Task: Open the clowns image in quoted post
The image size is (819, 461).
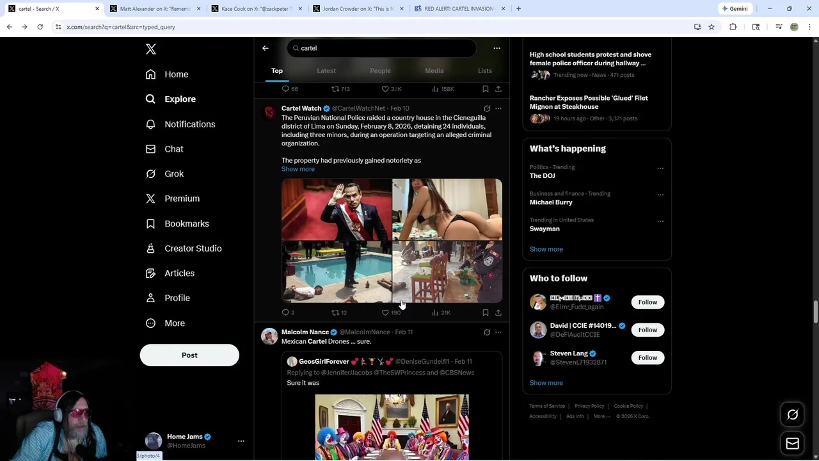Action: pos(392,427)
